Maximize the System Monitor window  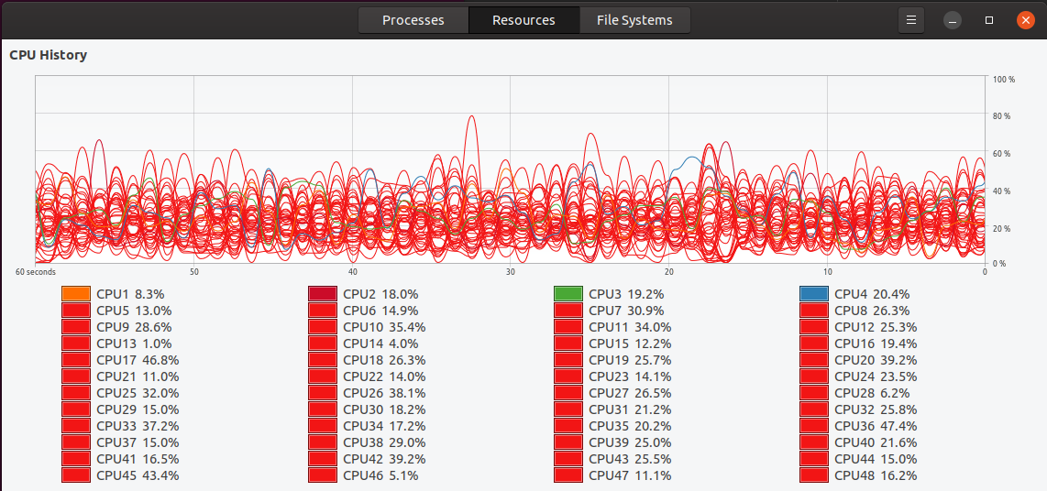(x=989, y=20)
